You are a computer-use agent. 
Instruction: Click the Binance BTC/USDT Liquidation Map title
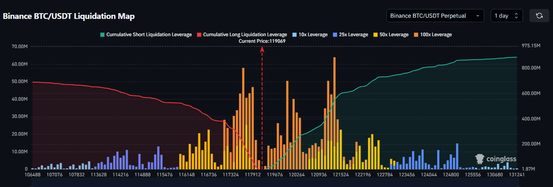(69, 16)
